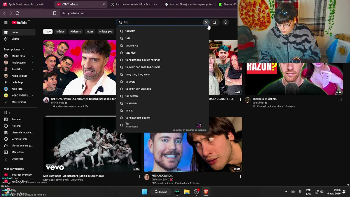Image resolution: width=350 pixels, height=197 pixels.
Task: Bookmark this page with the bookmark icon
Action: [x=55, y=13]
